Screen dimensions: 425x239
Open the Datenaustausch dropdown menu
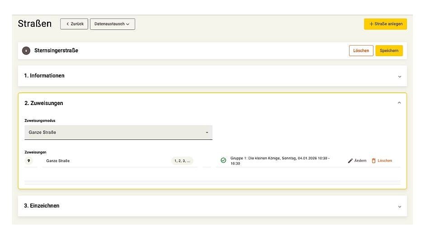coord(112,24)
